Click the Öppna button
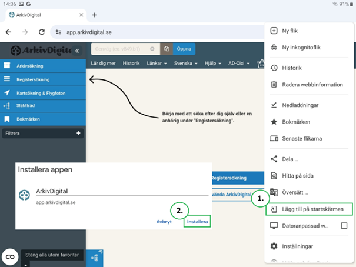 coord(185,49)
